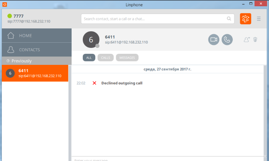Open the CONTACTS section
Image resolution: width=269 pixels, height=161 pixels.
click(x=37, y=50)
